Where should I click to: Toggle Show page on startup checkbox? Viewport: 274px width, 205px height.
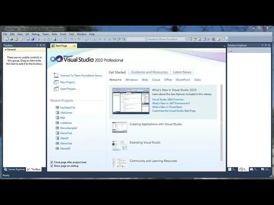(52, 166)
